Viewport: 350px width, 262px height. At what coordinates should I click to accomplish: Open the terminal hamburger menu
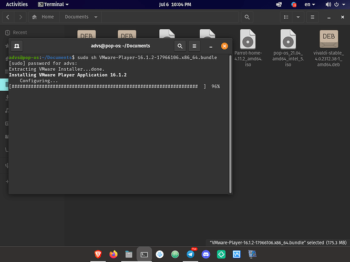[x=194, y=46]
